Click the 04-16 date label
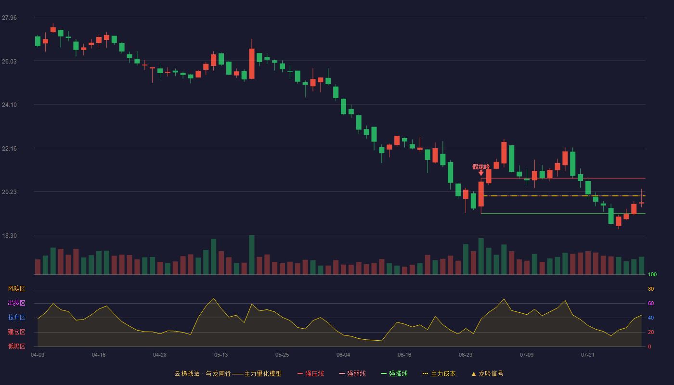The image size is (674, 385). coord(99,355)
